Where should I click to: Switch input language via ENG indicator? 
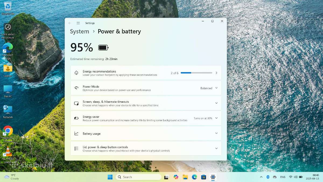(x=283, y=177)
